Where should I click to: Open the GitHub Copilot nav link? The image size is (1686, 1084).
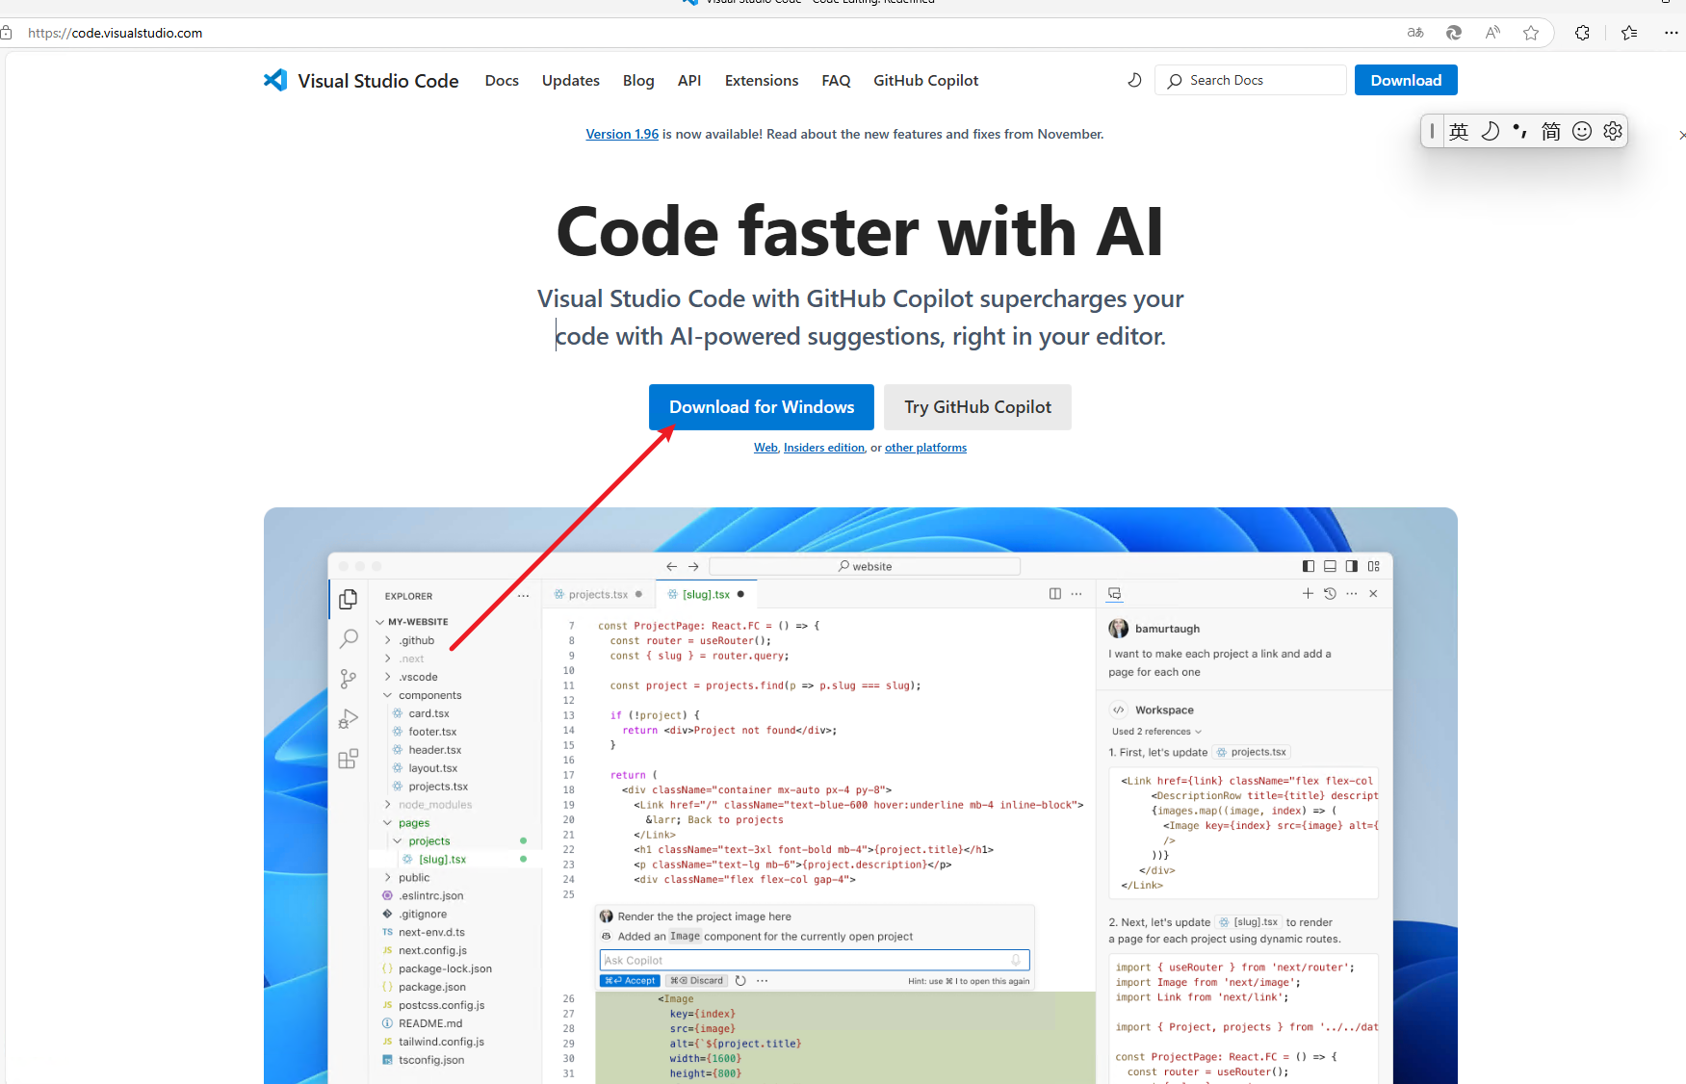click(925, 81)
